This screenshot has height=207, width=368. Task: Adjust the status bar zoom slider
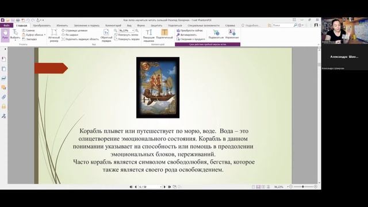click(303, 186)
